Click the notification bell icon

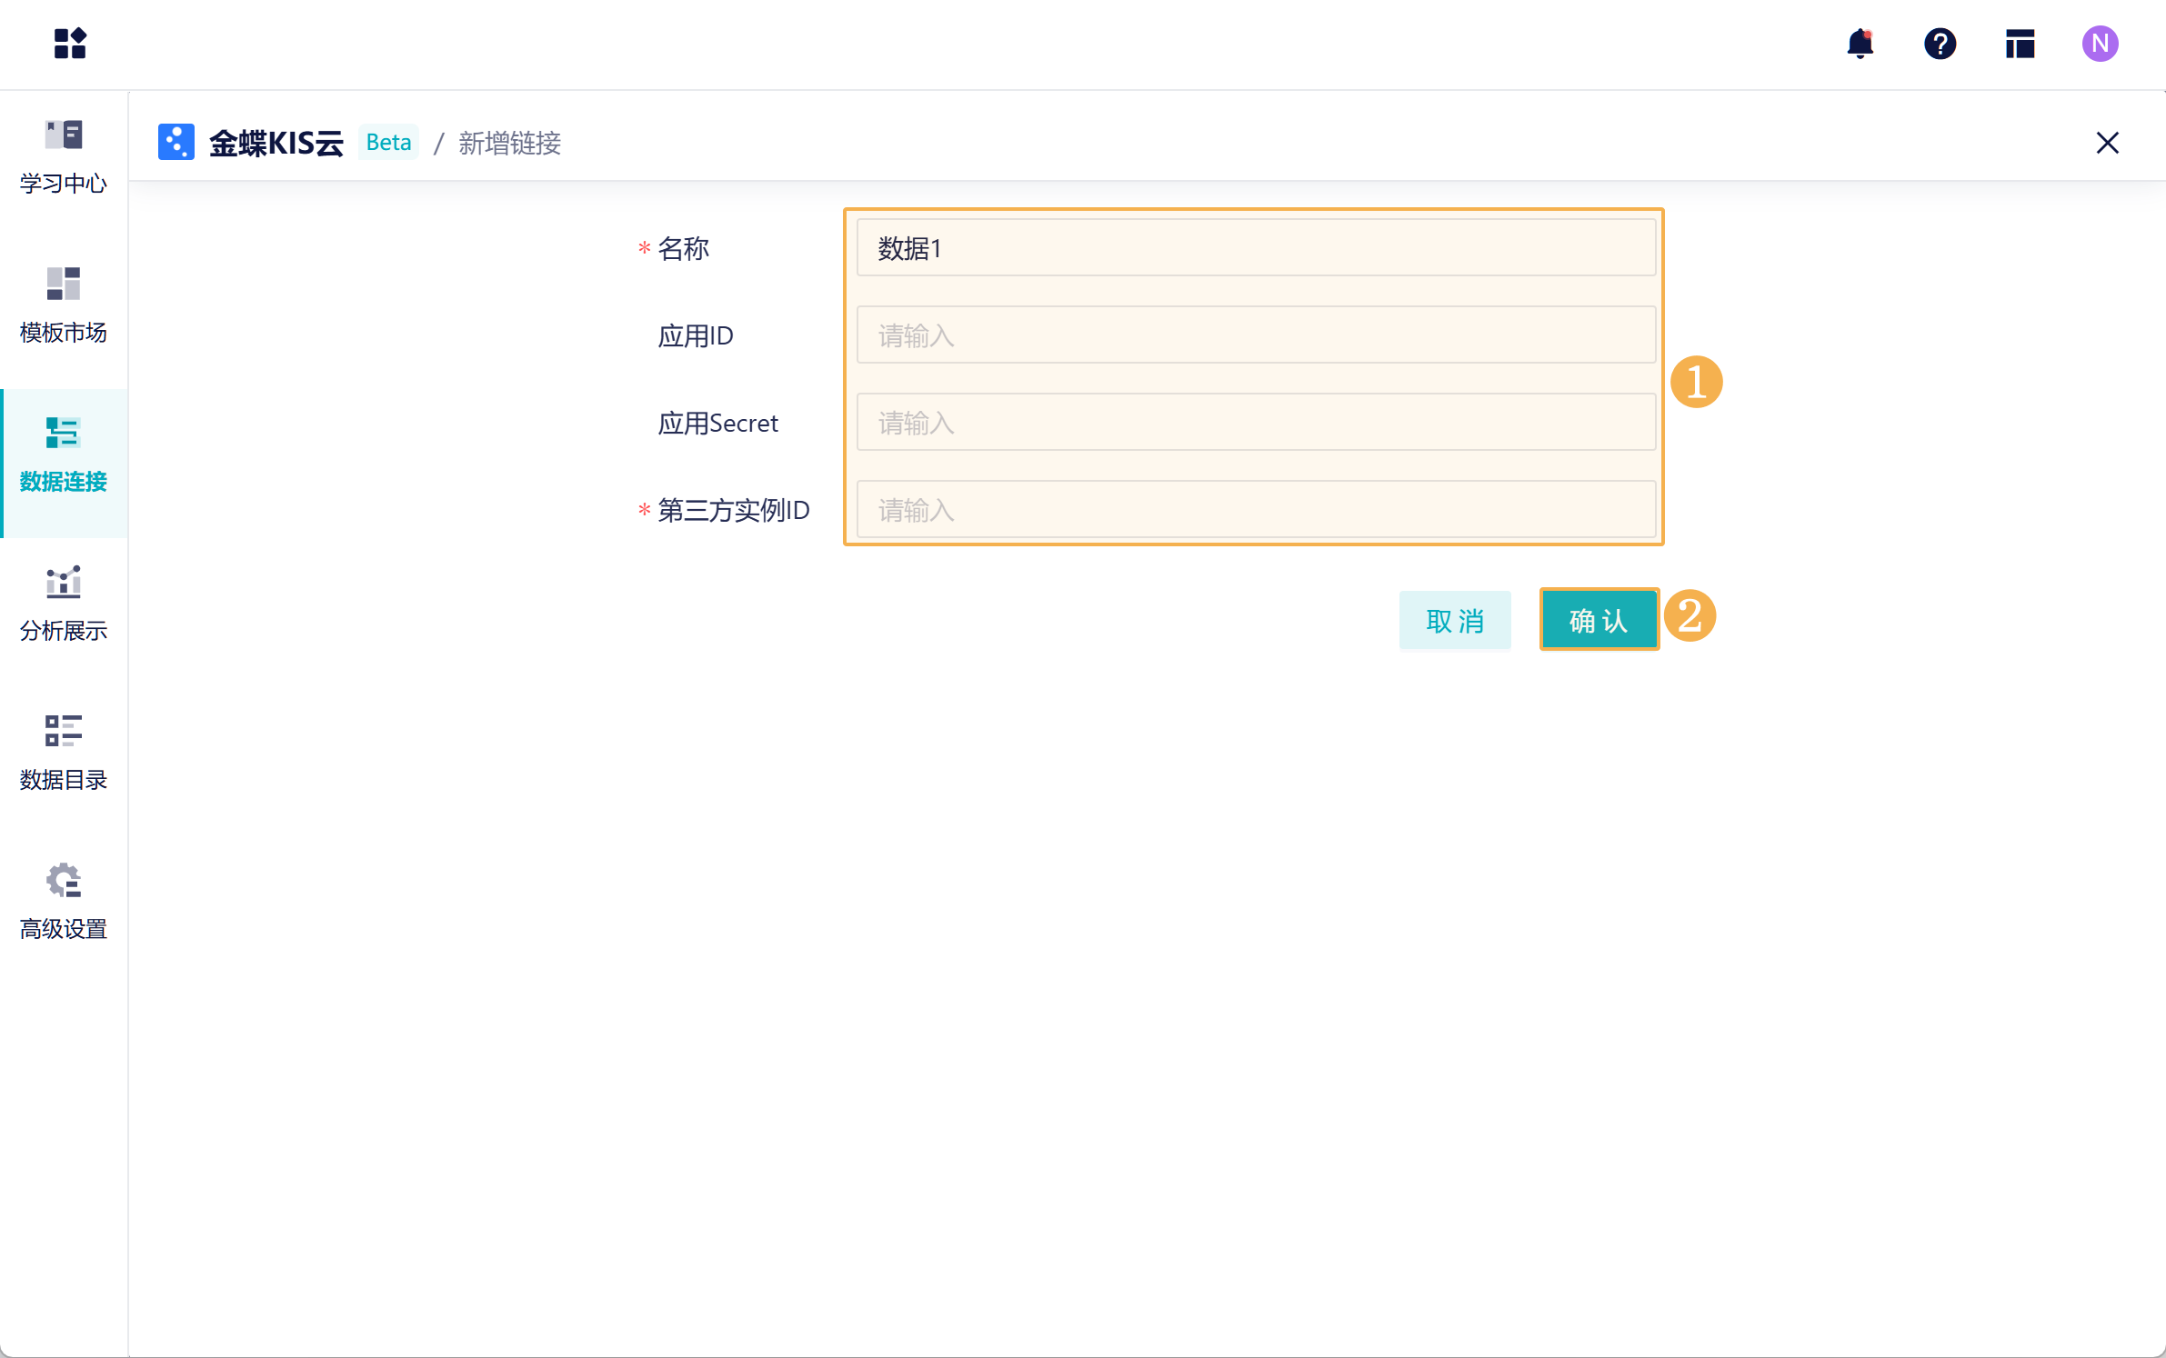1860,44
